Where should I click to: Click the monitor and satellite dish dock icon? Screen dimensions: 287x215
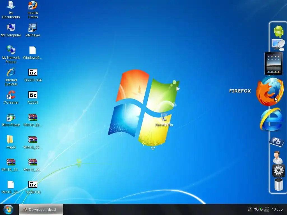pos(278,45)
